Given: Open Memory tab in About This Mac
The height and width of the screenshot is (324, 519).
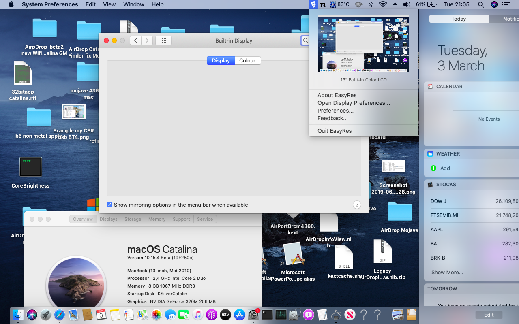Looking at the screenshot, I should click(157, 219).
